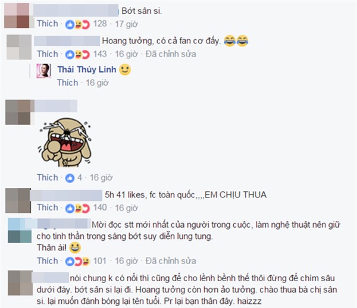Viewport: 357px width, 308px height.
Task: Click Thái Thùy Linh's profile picture
Action: click(43, 71)
